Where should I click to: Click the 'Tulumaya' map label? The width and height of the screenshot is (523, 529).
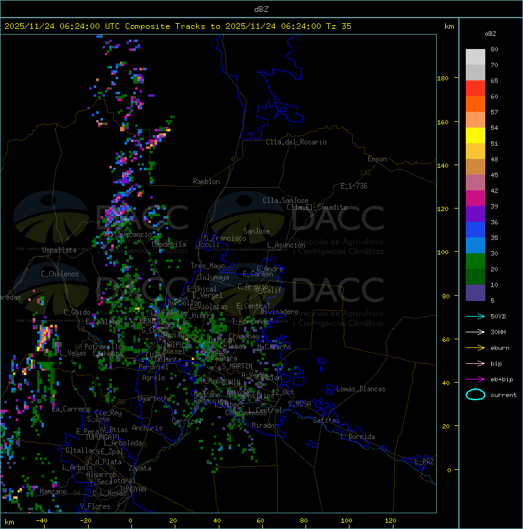pyautogui.click(x=214, y=277)
